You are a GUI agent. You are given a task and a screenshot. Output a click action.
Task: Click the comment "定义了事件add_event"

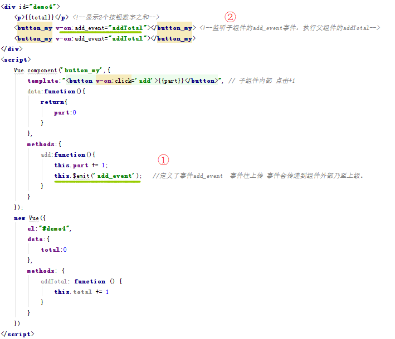[188, 176]
